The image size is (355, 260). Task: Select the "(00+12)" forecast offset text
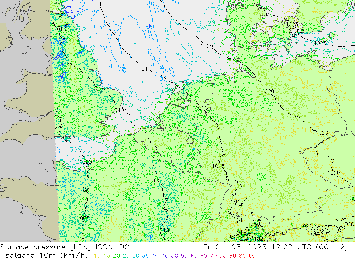[x=332, y=247]
